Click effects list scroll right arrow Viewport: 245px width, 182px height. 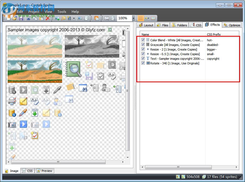(x=236, y=167)
